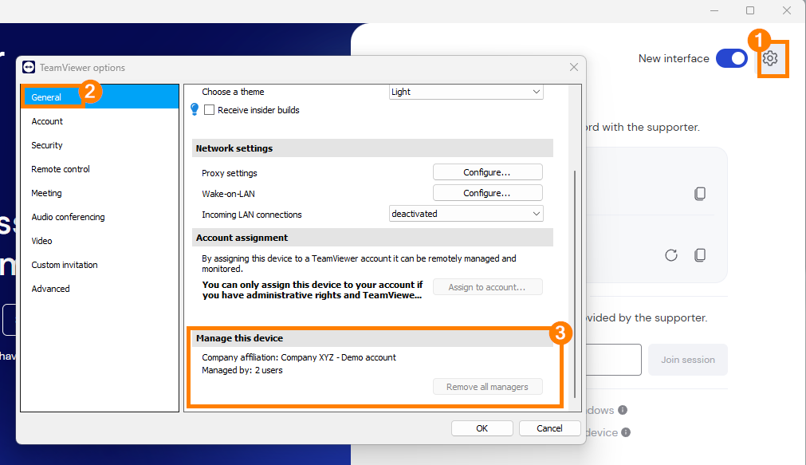
Task: Click the Remove all managers button
Action: coord(487,387)
